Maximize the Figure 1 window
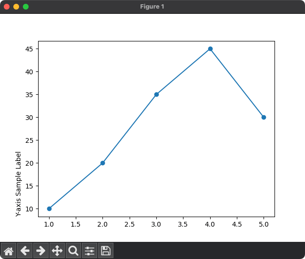Screen dimensions: 305x259 point(26,7)
